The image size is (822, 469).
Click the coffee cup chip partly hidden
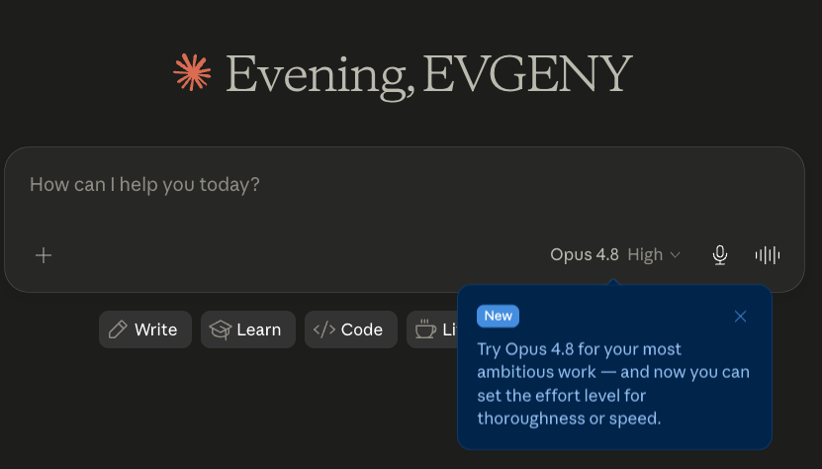point(432,329)
